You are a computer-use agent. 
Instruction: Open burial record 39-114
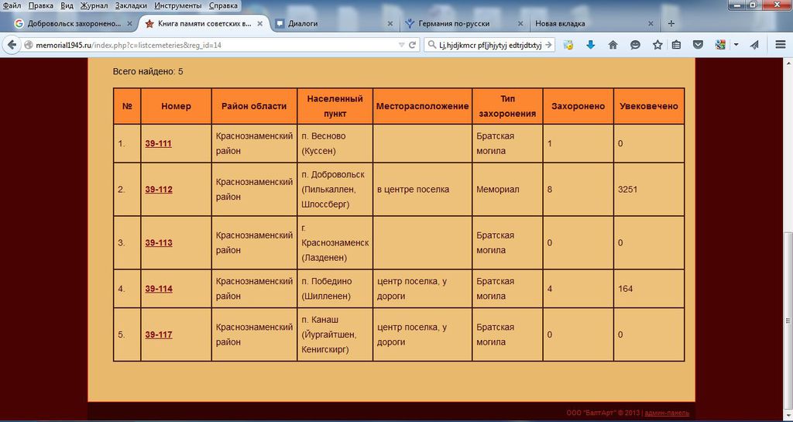click(x=158, y=289)
